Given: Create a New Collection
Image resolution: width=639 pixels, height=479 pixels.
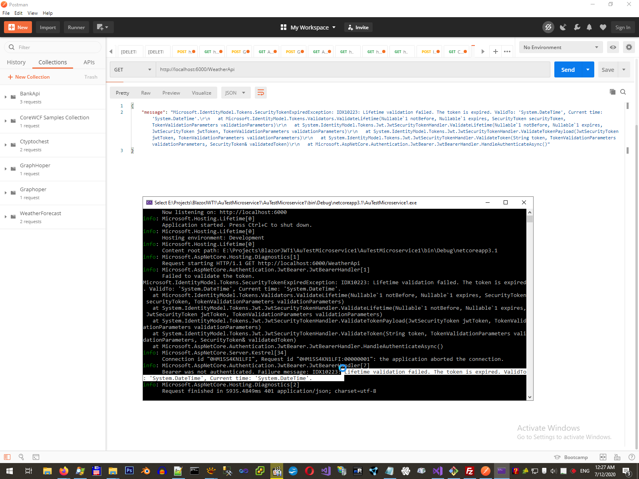Looking at the screenshot, I should pyautogui.click(x=29, y=77).
